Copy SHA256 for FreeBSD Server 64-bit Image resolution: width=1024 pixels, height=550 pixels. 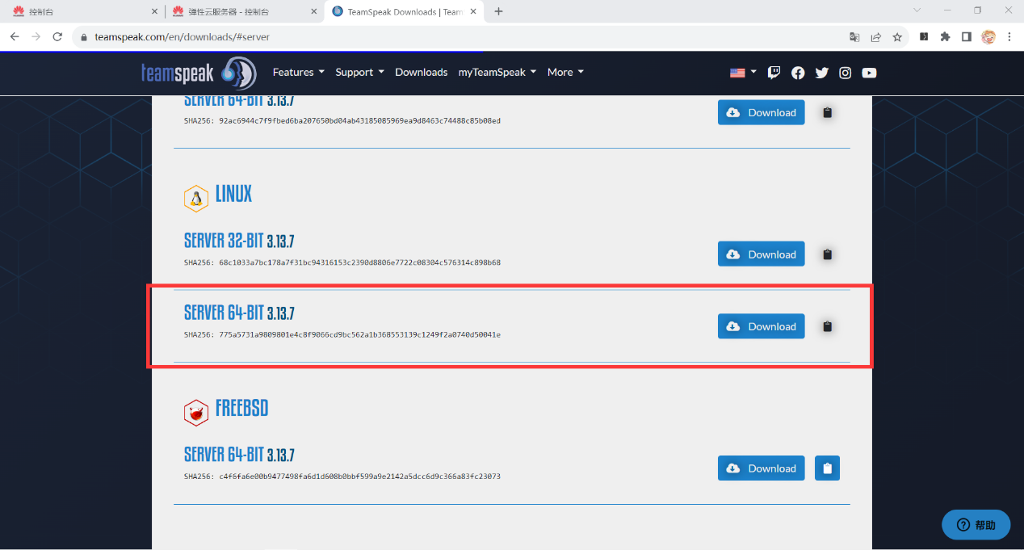pos(827,468)
